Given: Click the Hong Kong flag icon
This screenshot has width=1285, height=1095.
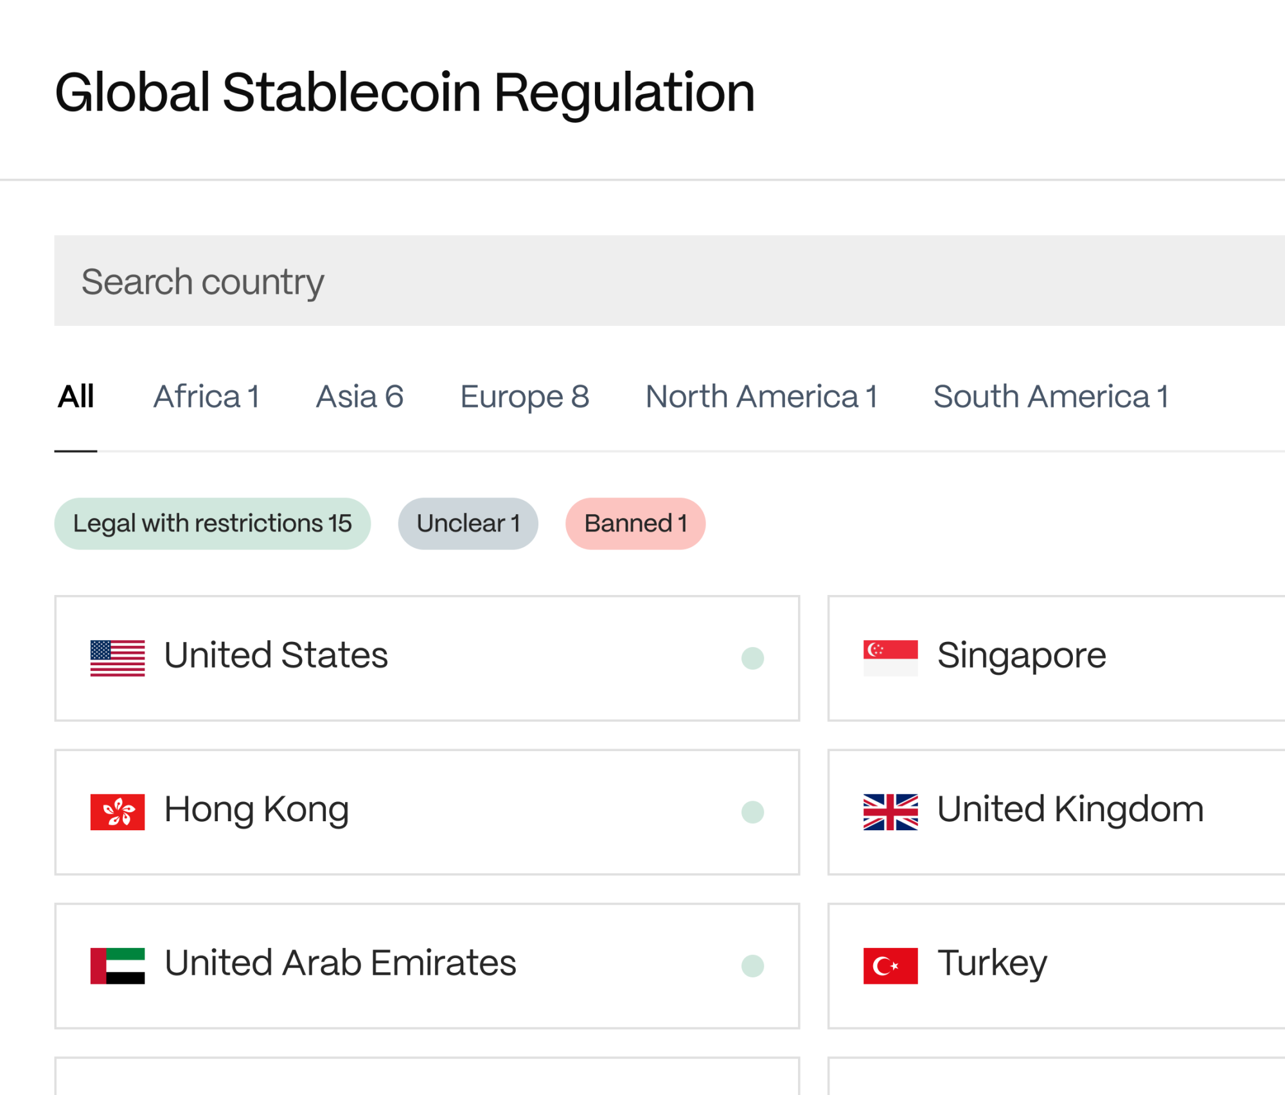Looking at the screenshot, I should [118, 812].
